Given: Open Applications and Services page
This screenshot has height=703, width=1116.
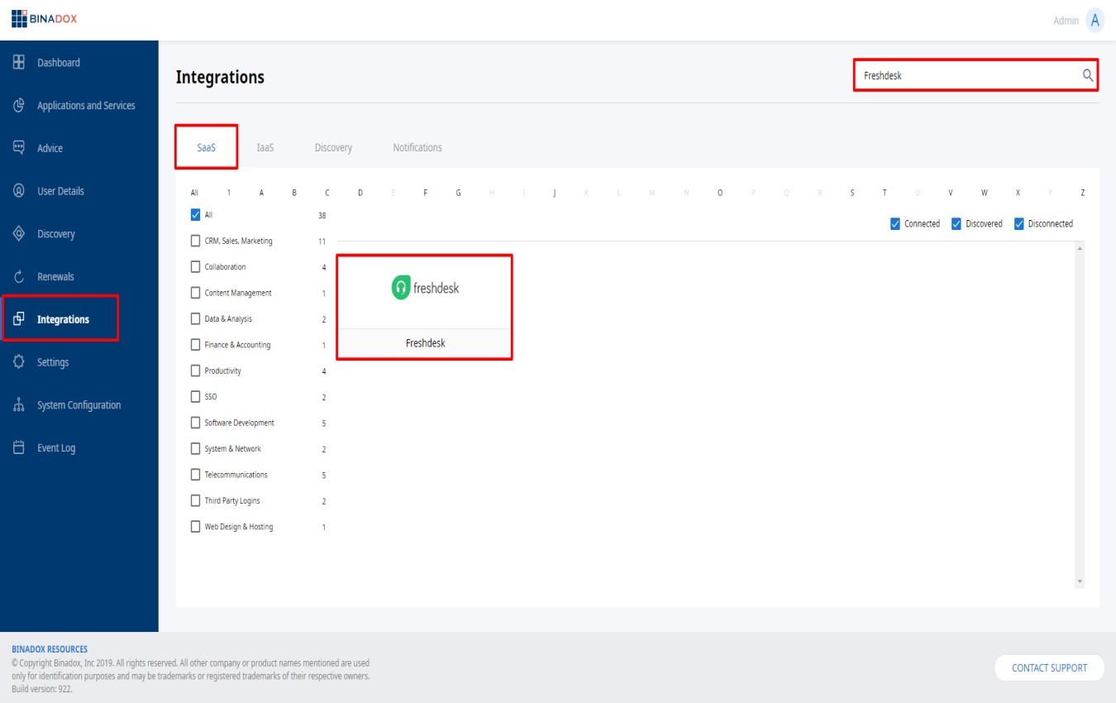Looking at the screenshot, I should (x=86, y=106).
